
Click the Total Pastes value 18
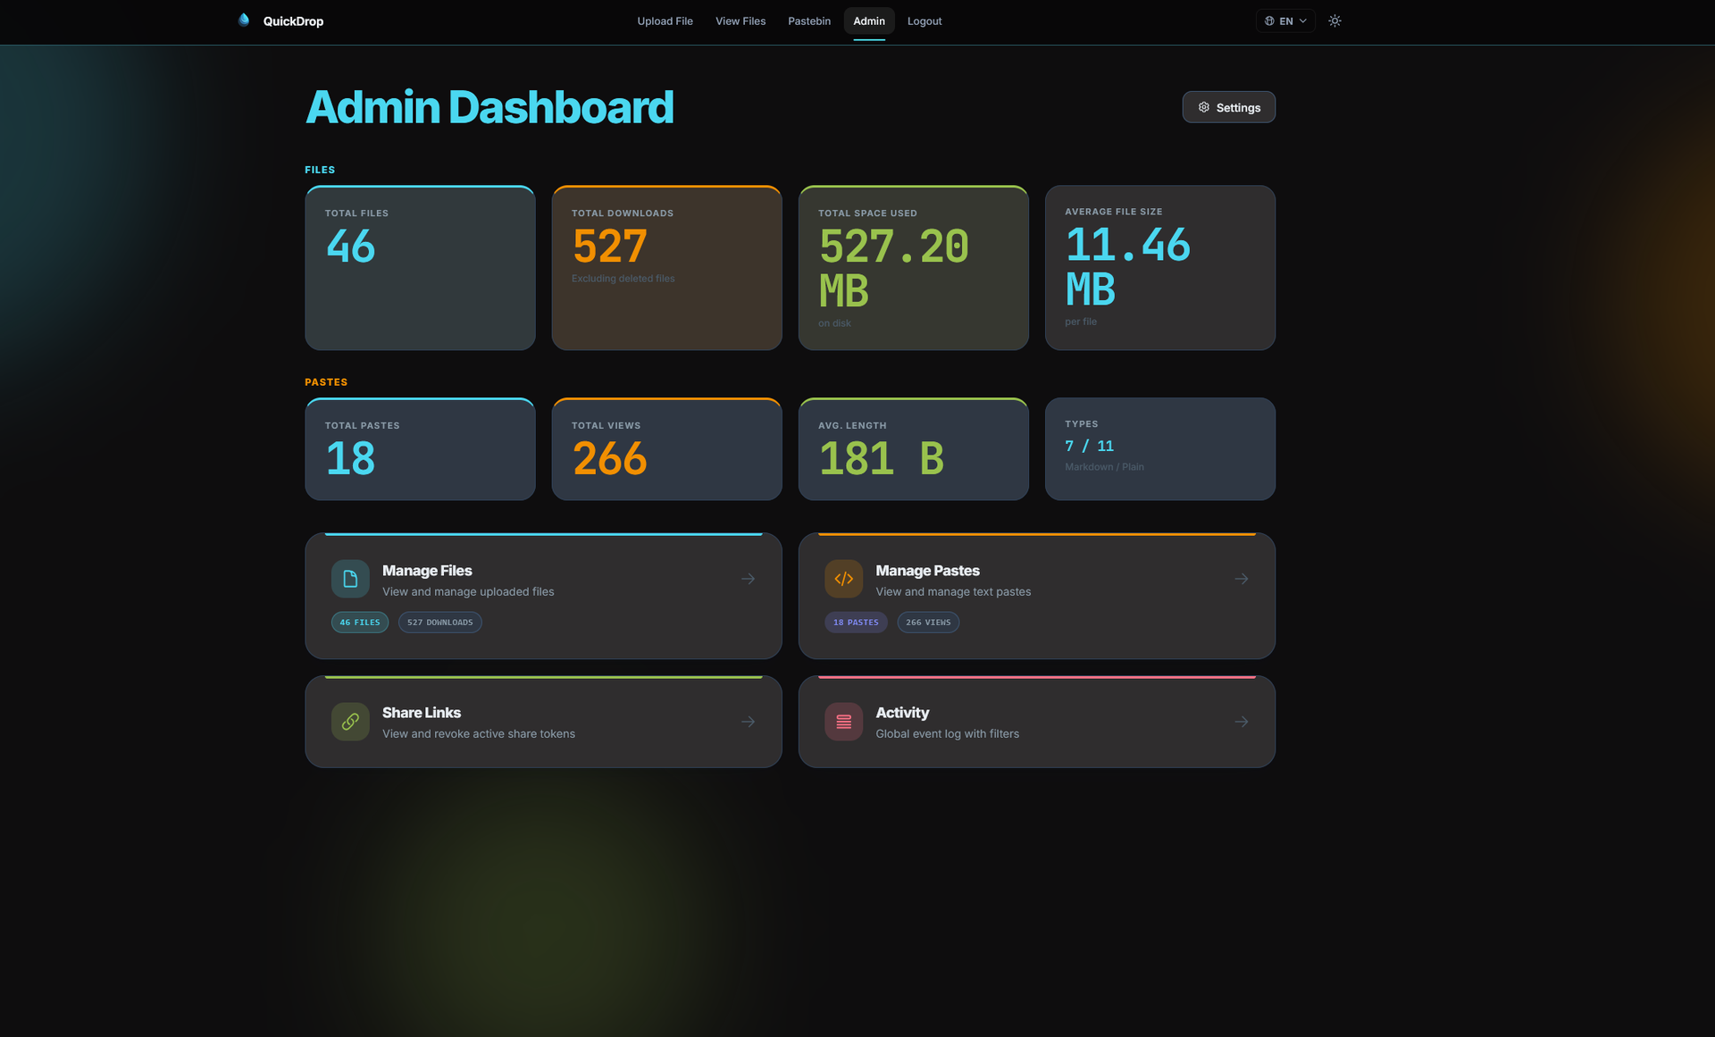click(350, 459)
